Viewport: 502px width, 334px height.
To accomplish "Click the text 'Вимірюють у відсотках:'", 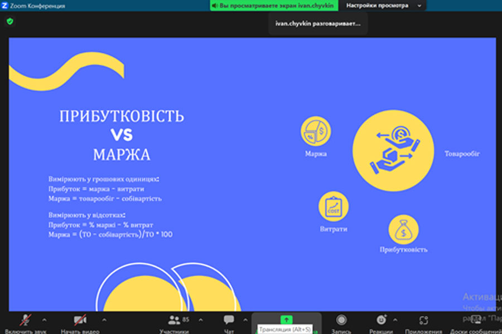I will [x=87, y=215].
